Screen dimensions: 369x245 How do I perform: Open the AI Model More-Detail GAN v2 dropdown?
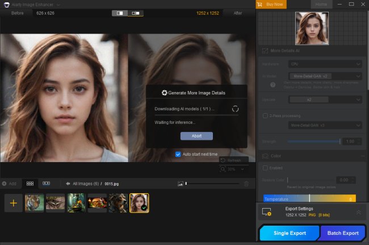(x=325, y=76)
